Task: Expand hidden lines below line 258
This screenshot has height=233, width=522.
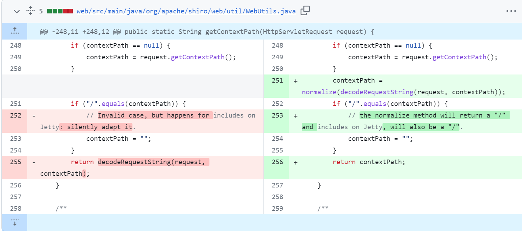Action: (x=14, y=222)
